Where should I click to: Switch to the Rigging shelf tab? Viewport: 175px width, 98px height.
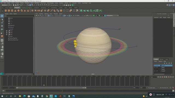(30, 8)
